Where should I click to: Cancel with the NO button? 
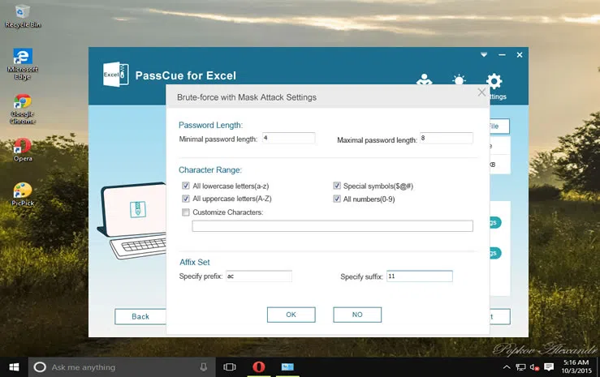pyautogui.click(x=357, y=315)
